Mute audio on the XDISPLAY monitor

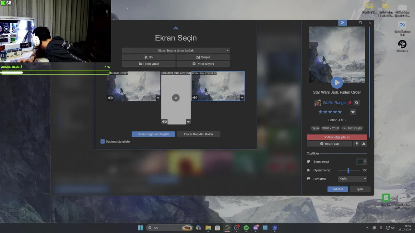(x=195, y=98)
